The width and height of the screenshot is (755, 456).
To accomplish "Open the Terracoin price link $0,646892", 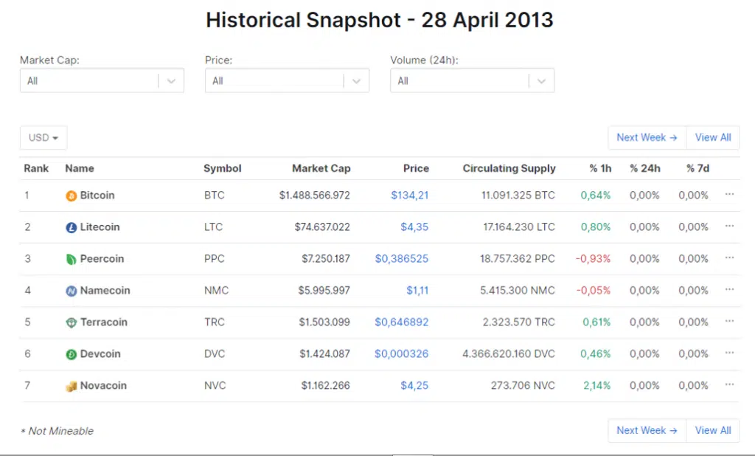I will [x=402, y=322].
